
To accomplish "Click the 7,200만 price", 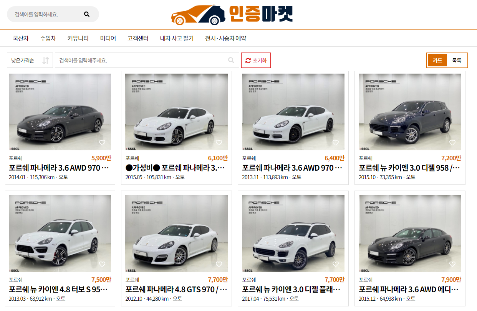I will click(451, 158).
